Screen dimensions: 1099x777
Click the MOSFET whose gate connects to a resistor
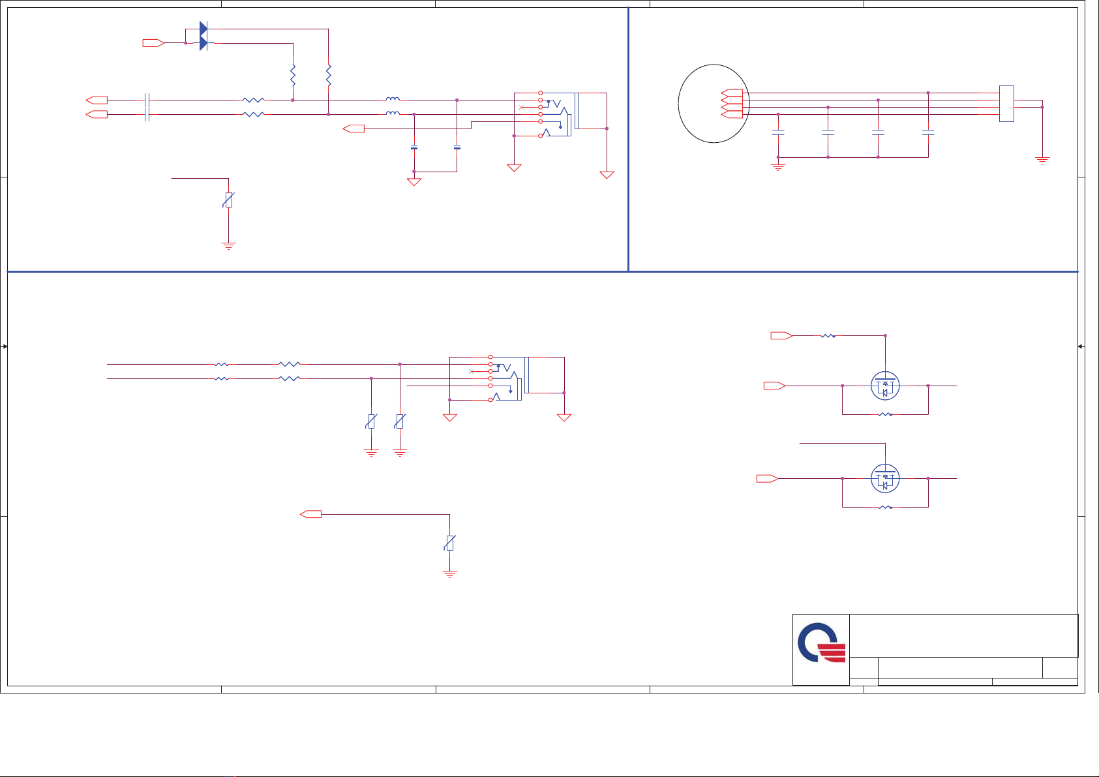(885, 386)
